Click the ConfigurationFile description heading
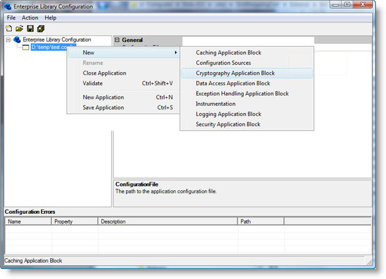 [137, 184]
